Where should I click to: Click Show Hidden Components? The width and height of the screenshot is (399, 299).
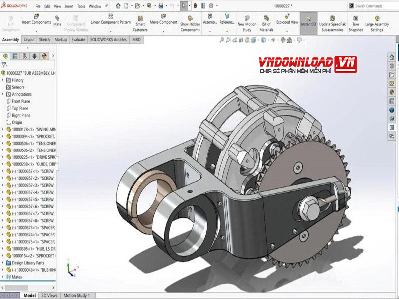click(190, 23)
